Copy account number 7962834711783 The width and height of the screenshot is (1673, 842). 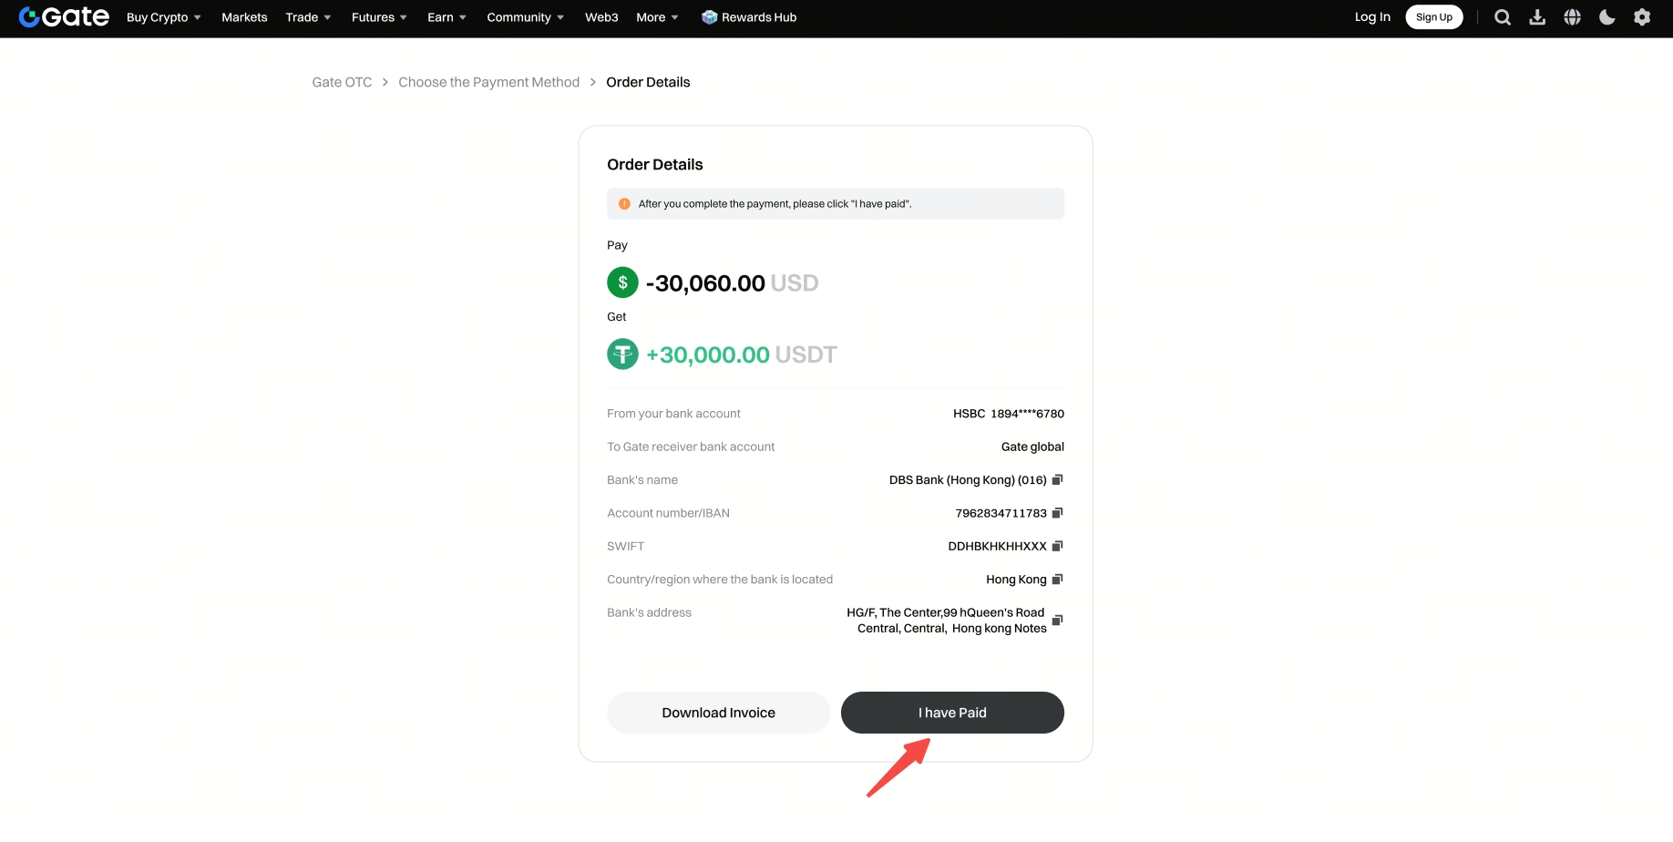[x=1057, y=513]
